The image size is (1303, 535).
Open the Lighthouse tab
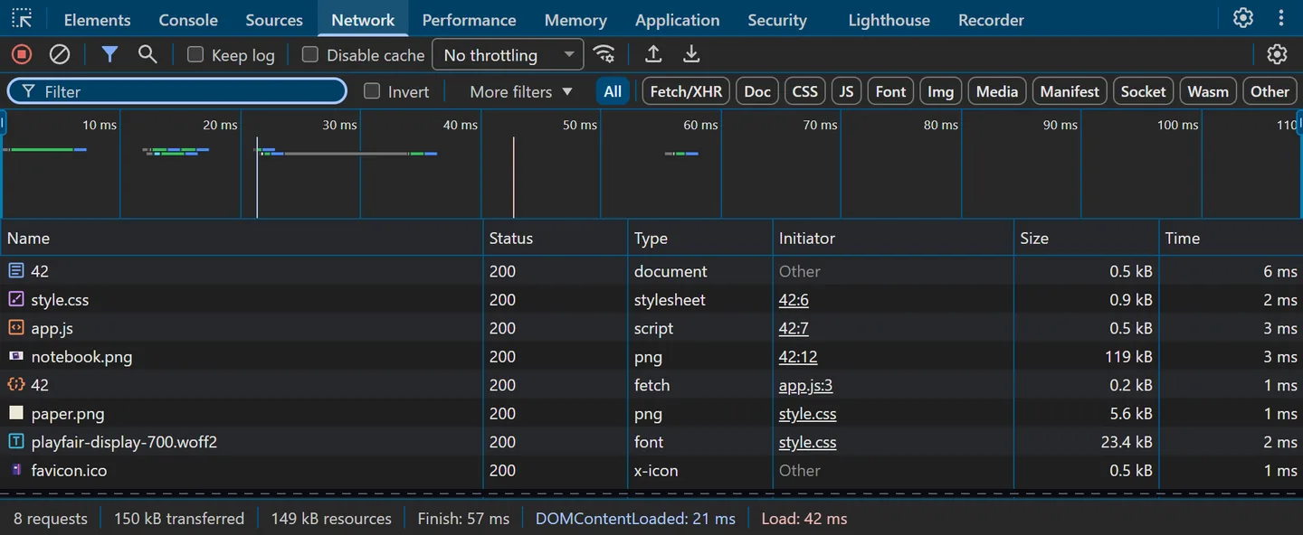click(889, 20)
